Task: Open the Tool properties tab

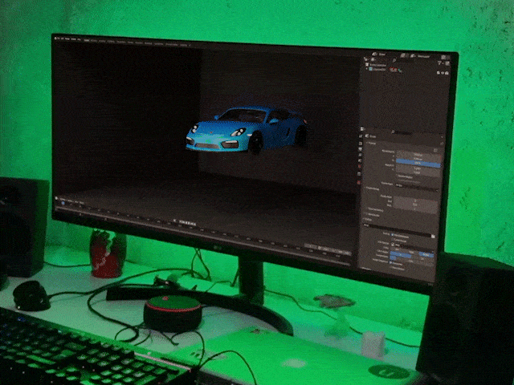Action: pos(361,136)
